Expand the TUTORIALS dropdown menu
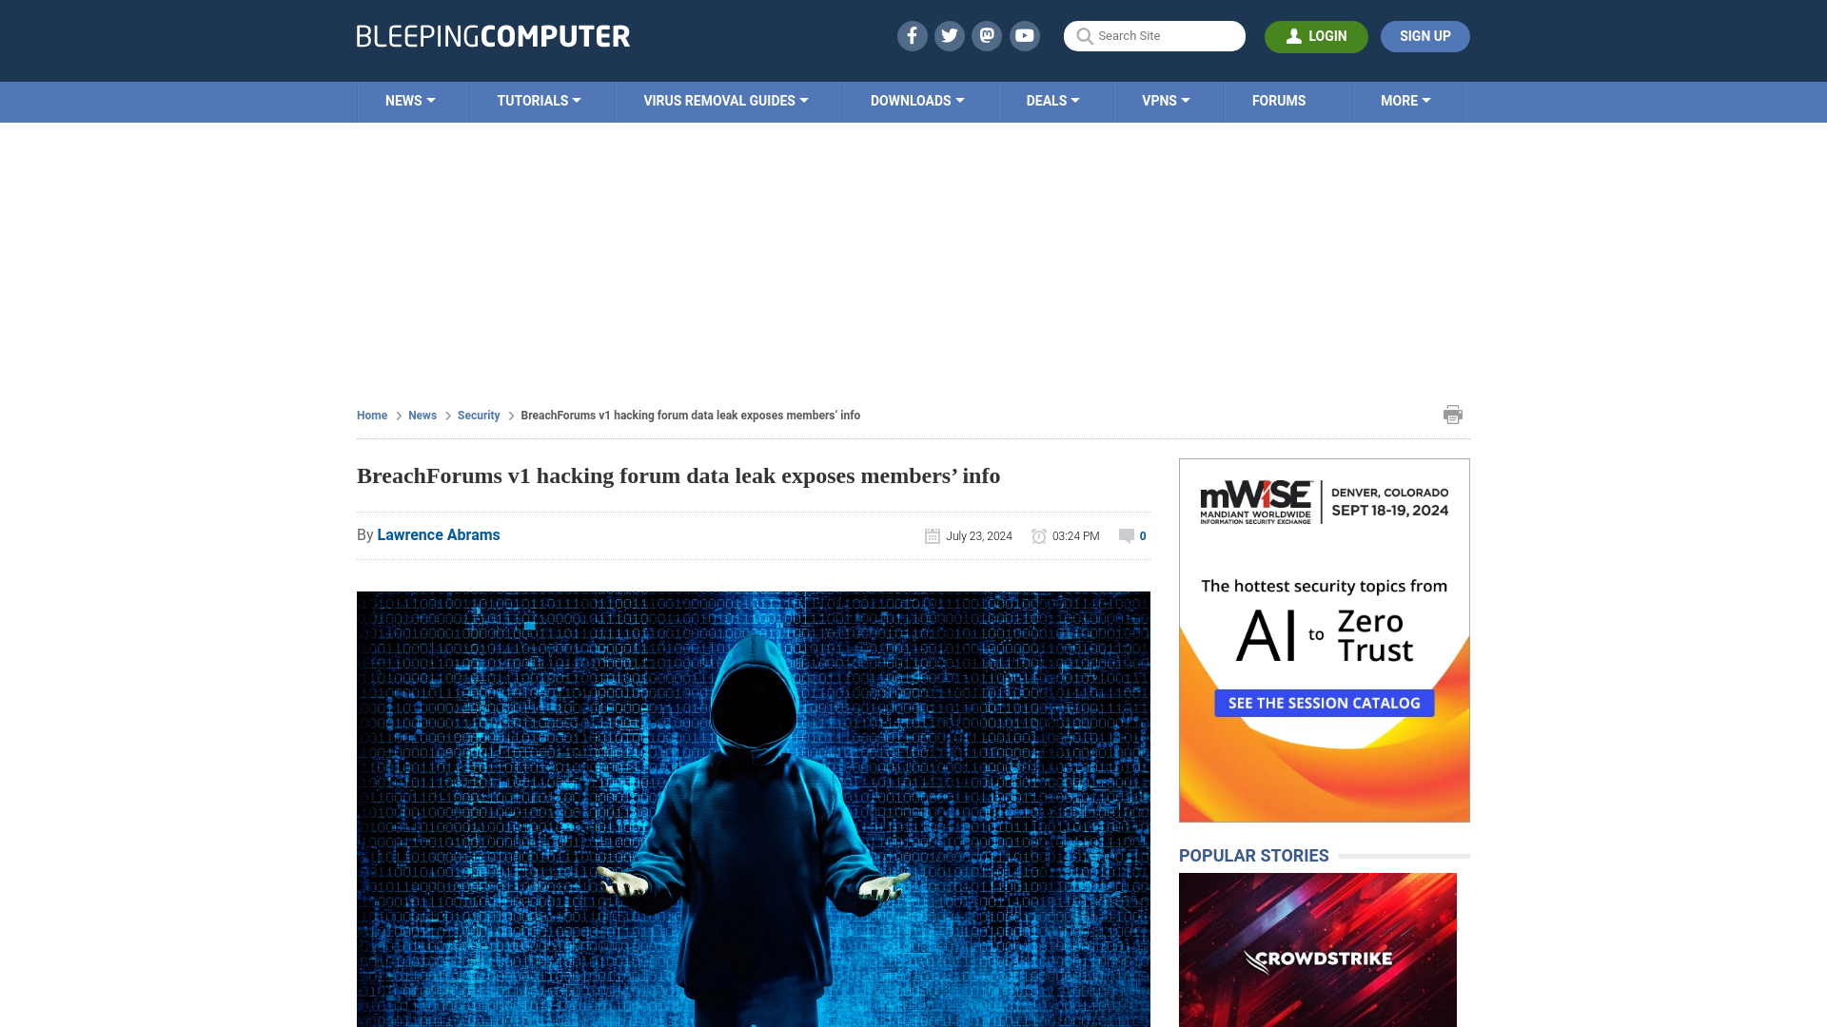 [x=539, y=100]
